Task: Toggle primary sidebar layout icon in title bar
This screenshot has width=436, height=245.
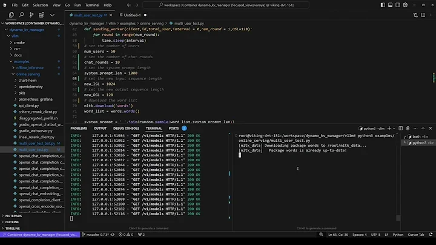Action: tap(383, 5)
